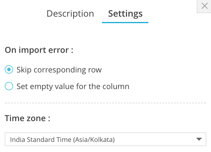Expand the Time zone dropdown arrow

tap(199, 139)
